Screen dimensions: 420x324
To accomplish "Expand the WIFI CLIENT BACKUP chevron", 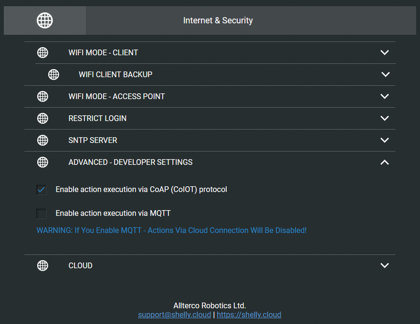I will 386,74.
